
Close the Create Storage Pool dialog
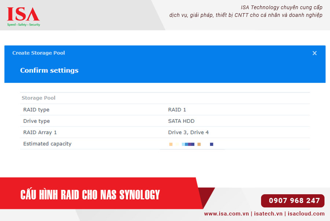(x=315, y=53)
